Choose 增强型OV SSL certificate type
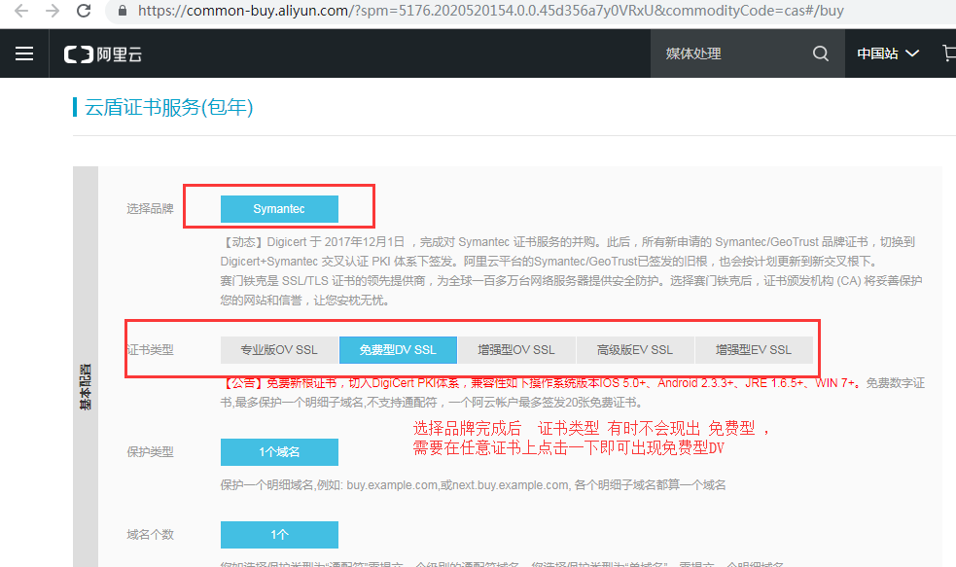The image size is (956, 567). (516, 349)
